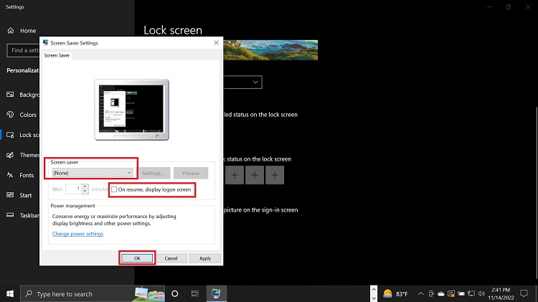
Task: Click the volume icon in system tray
Action: (480, 293)
